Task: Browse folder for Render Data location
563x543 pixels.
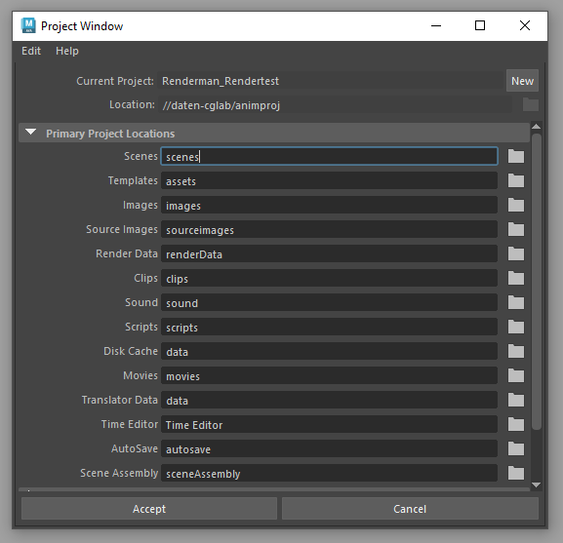Action: (x=516, y=253)
